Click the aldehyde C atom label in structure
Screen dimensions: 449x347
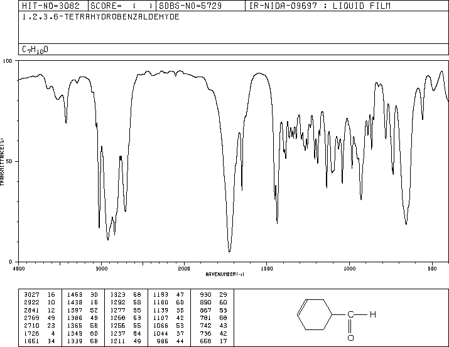click(x=350, y=314)
